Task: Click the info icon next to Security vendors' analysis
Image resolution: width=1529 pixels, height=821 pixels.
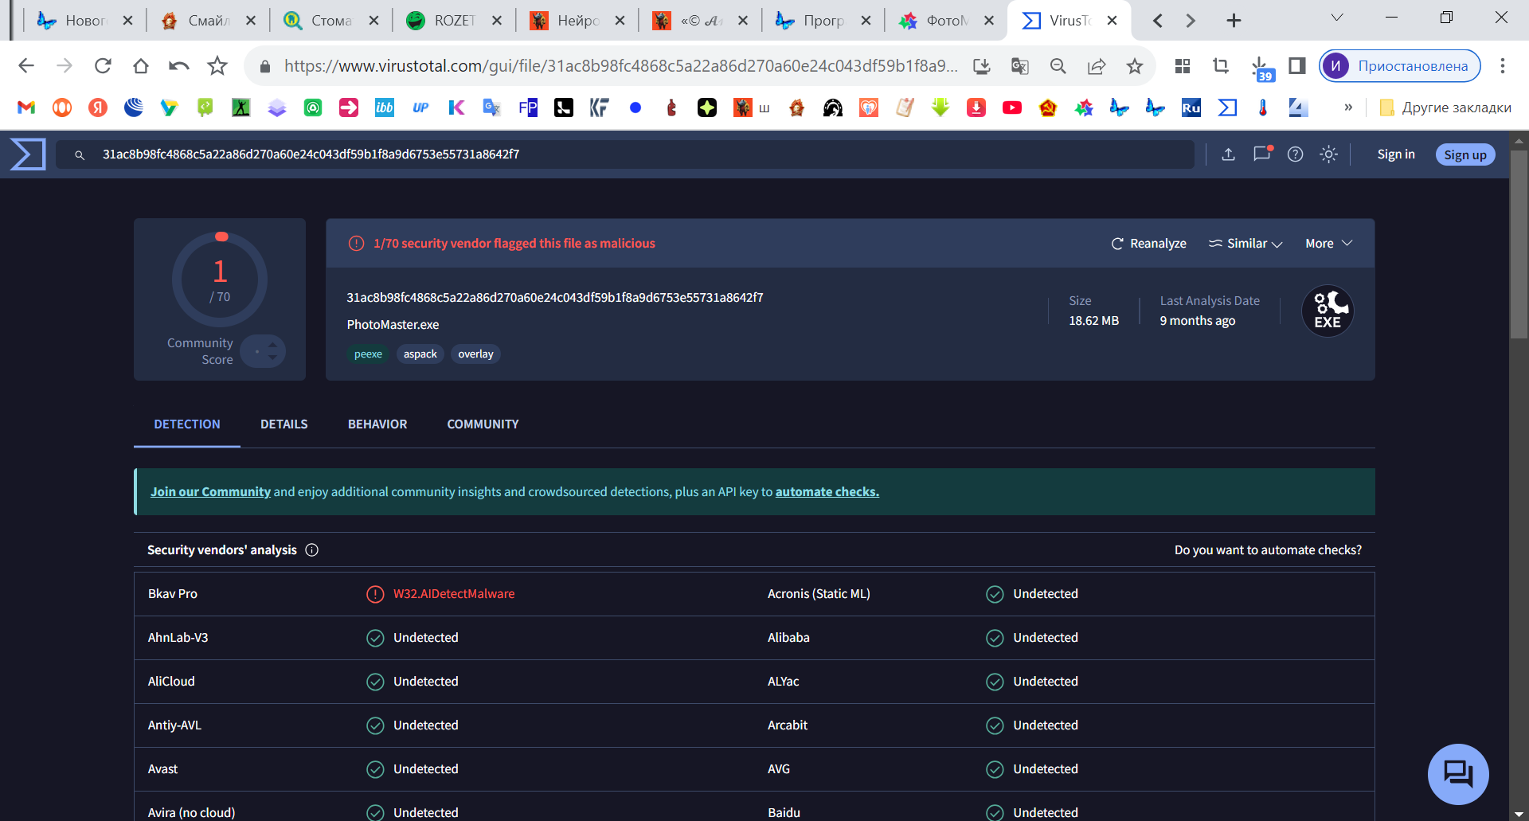Action: 312,550
